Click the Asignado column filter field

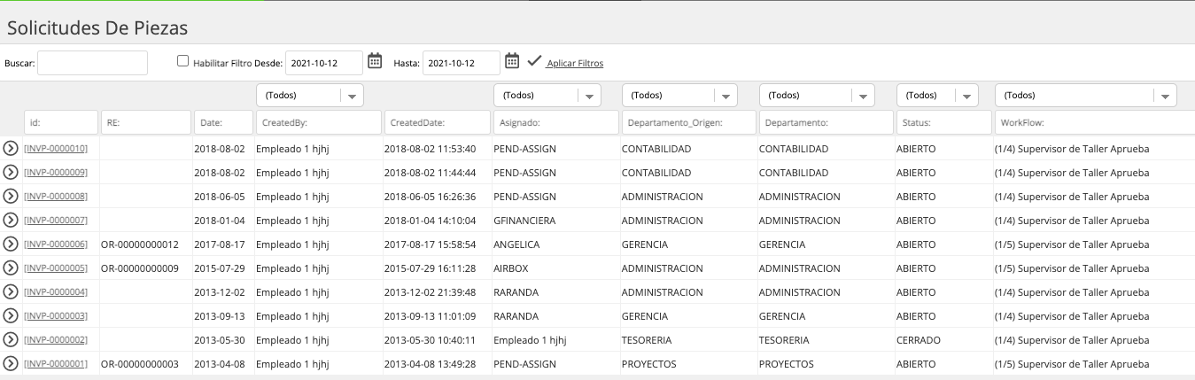tap(555, 122)
